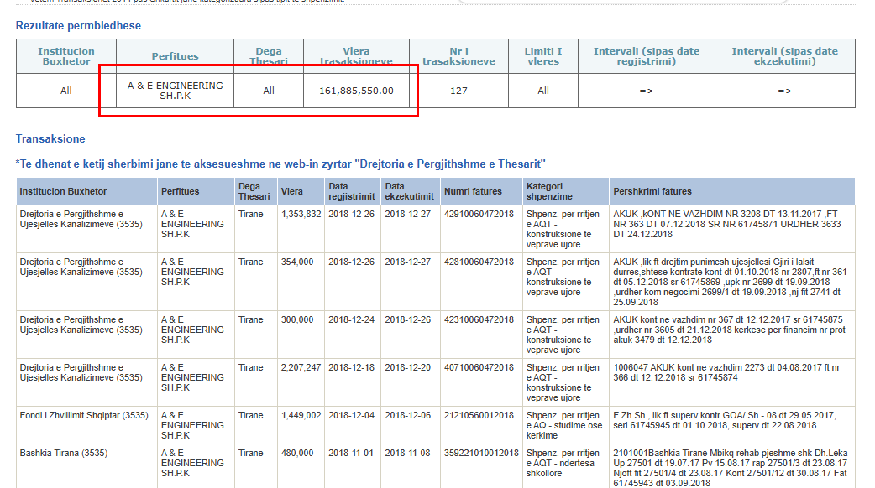
Task: Click the 'Nr i trasaksioneve' summary header
Action: coord(458,56)
